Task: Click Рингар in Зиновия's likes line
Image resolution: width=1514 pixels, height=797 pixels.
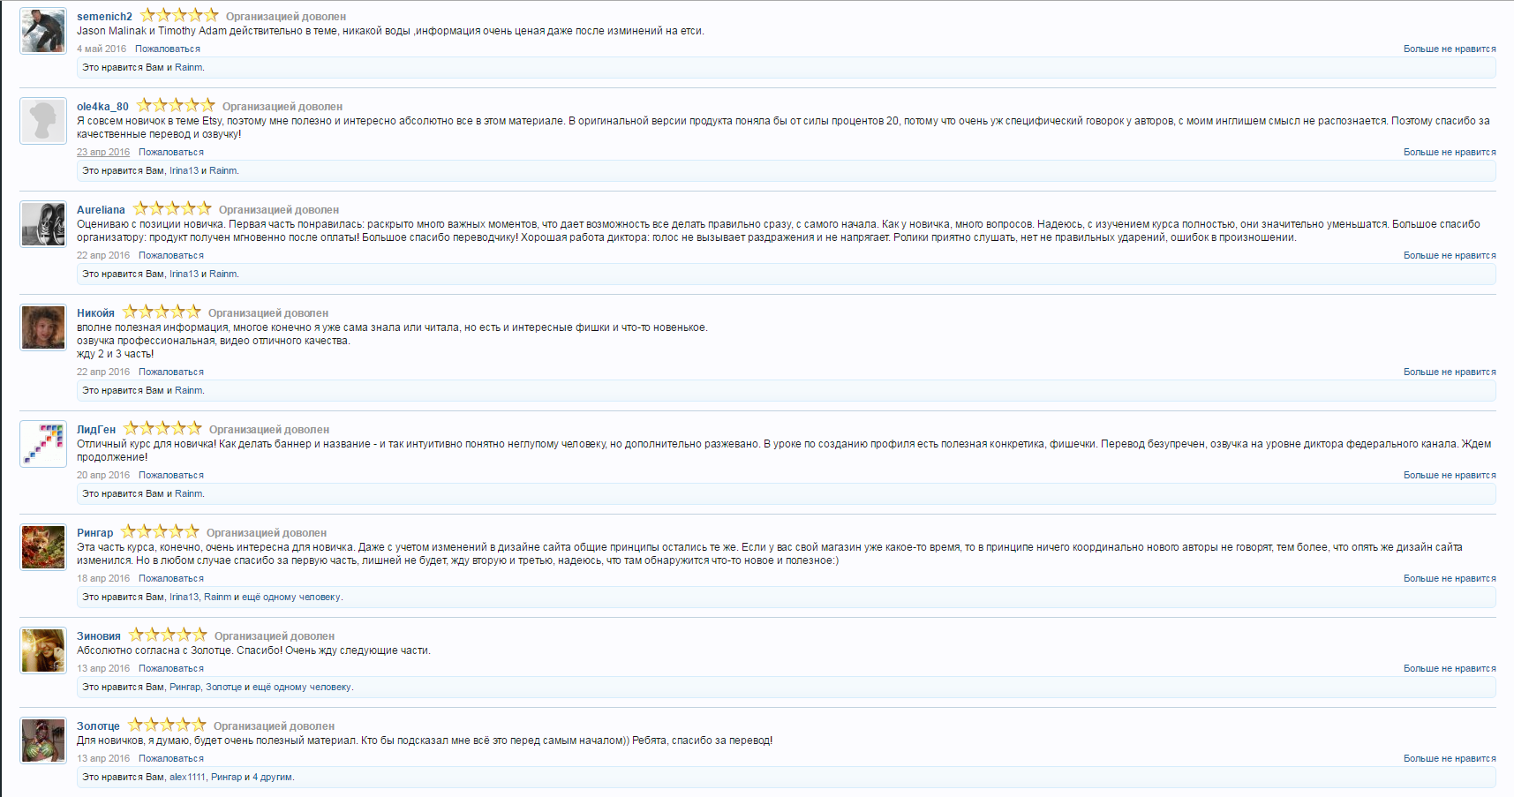Action: [x=185, y=688]
